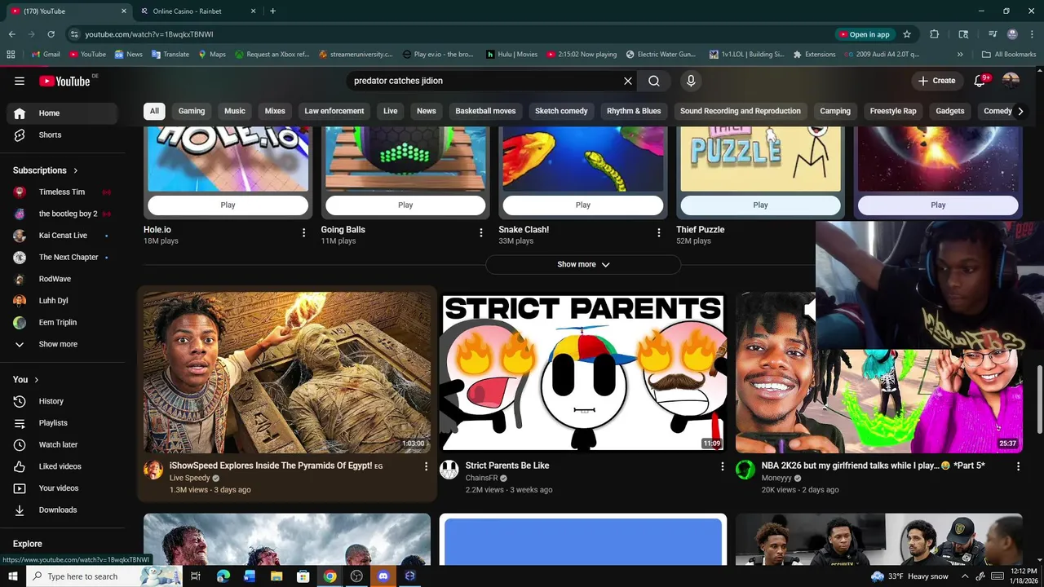1044x587 pixels.
Task: Open Going Balls three-dot menu
Action: click(481, 233)
